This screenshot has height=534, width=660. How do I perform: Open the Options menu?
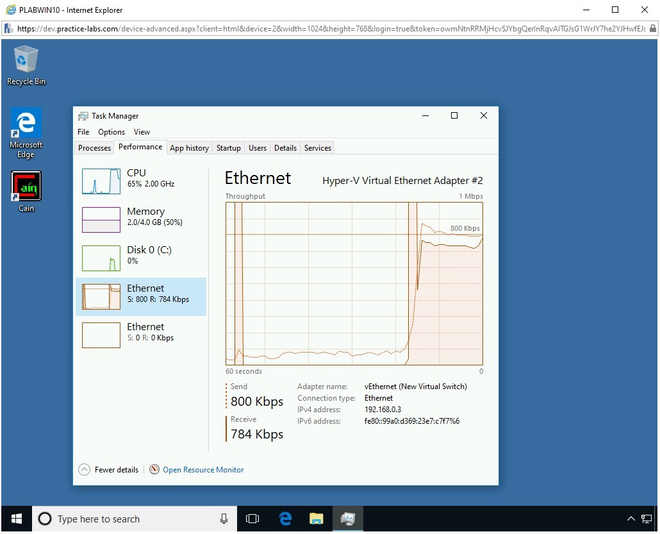111,132
